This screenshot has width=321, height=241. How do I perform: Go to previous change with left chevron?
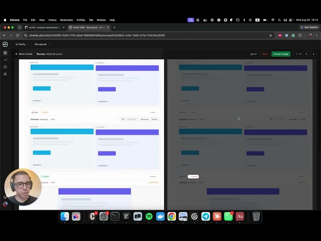(306, 54)
